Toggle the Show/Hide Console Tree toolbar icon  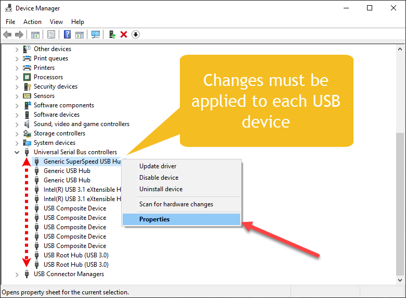click(x=35, y=34)
